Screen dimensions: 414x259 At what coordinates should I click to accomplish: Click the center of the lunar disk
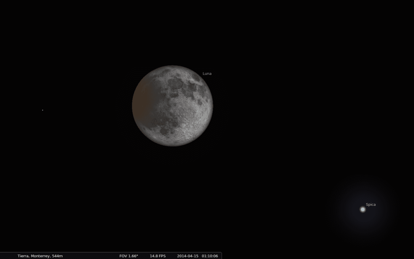172,105
